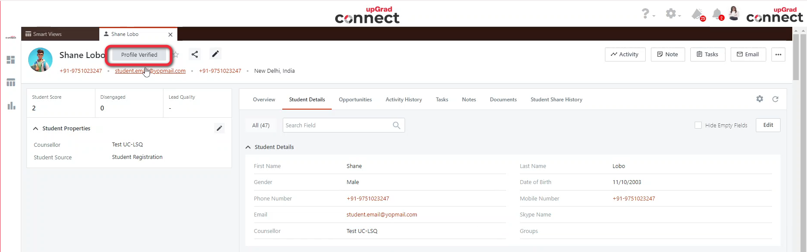Collapse the Student Details section
Screen dimensions: 807x252
tap(248, 147)
